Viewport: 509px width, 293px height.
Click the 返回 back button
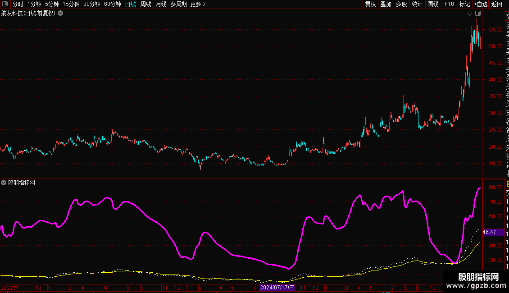point(497,4)
